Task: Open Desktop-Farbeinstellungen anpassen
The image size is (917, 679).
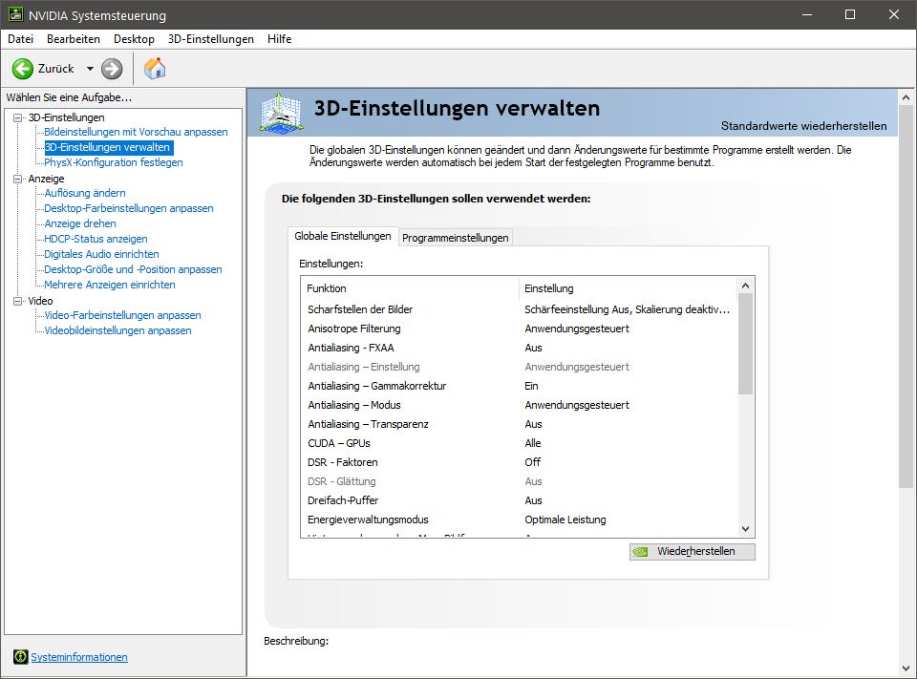Action: point(129,208)
